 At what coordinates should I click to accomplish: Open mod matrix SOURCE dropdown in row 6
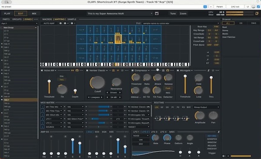pyautogui.click(x=54, y=127)
